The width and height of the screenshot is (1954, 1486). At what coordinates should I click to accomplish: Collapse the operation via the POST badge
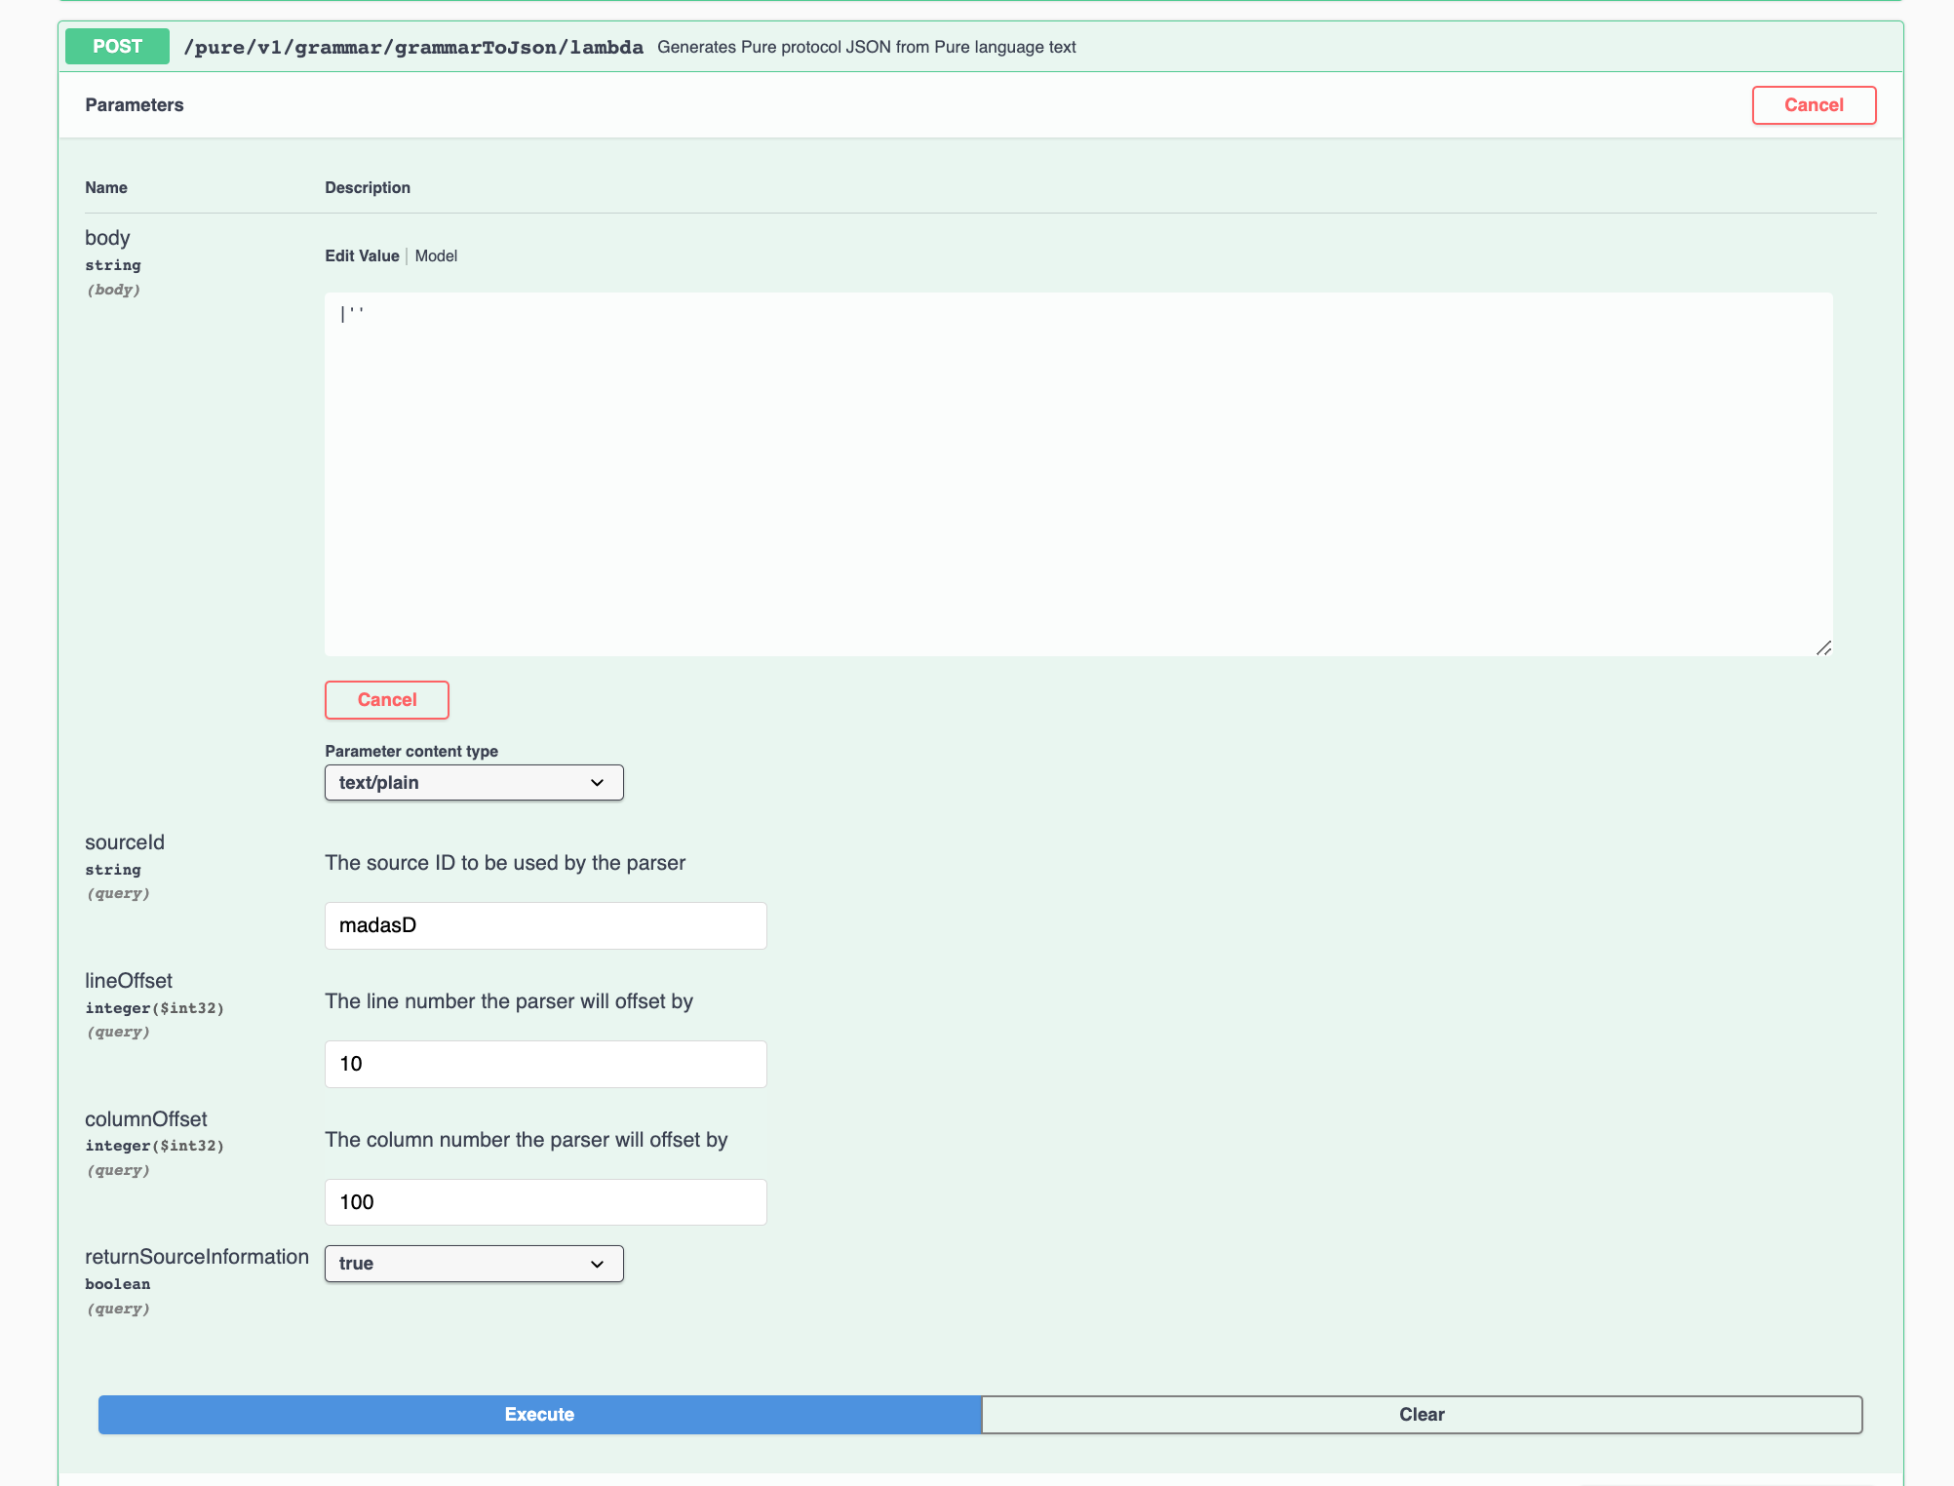click(117, 47)
